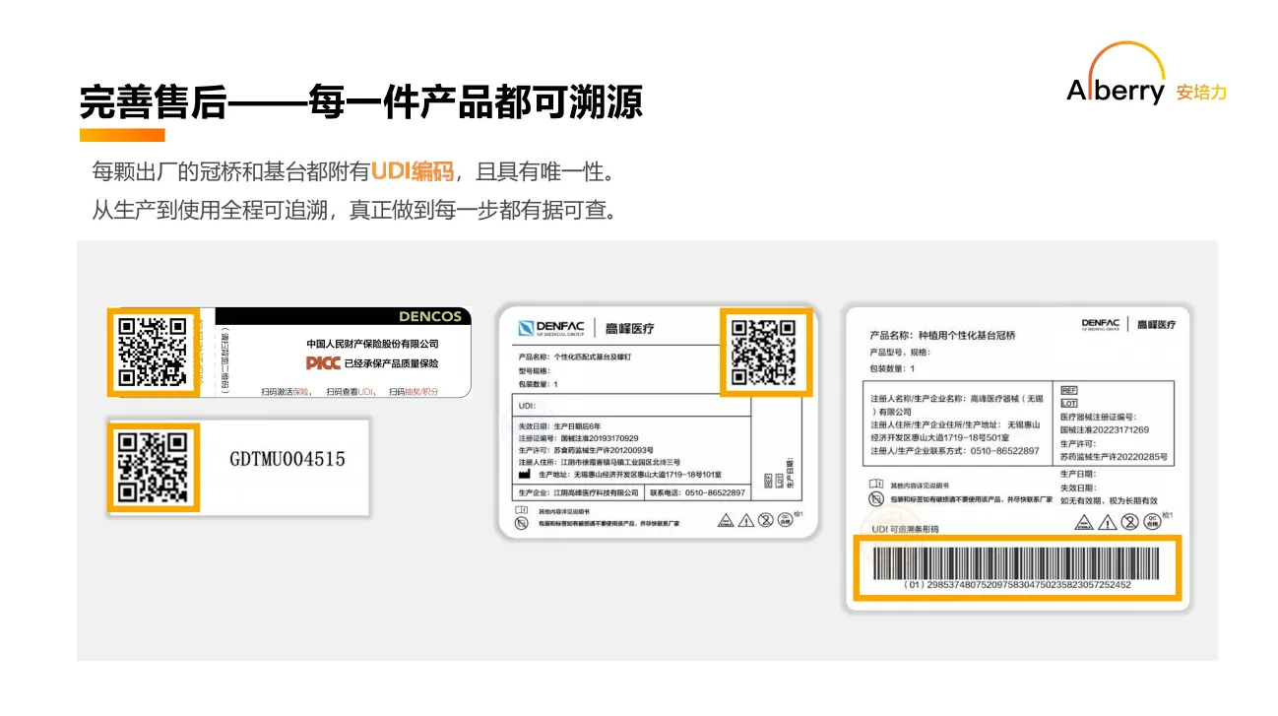Click the QC 合格 stamp on the 个性化匹配式基台 label
This screenshot has height=716, width=1278.
coord(786,521)
